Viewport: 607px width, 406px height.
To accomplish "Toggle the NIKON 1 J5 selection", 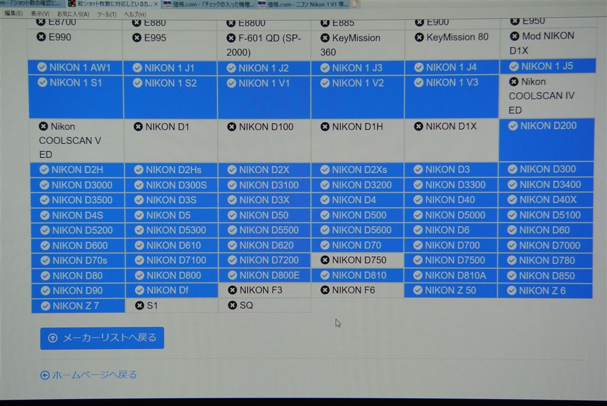I will click(547, 66).
